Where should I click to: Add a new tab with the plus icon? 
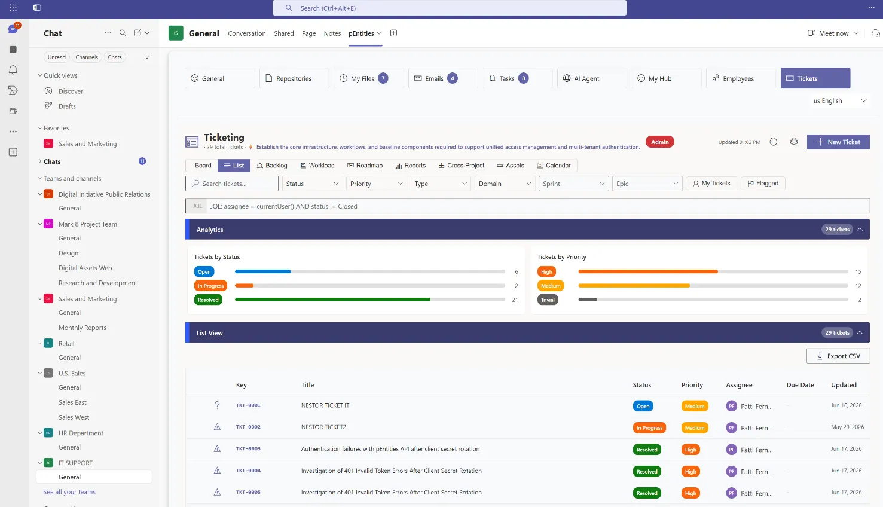tap(393, 33)
